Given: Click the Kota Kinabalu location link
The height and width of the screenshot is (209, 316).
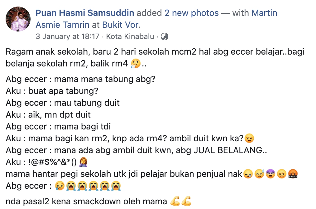Looking at the screenshot, I should (130, 36).
